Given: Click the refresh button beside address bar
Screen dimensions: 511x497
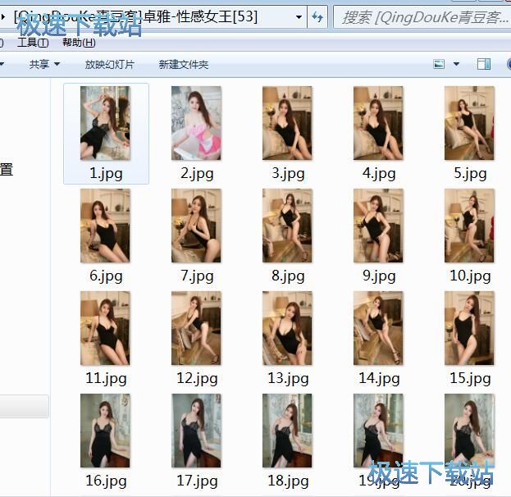Looking at the screenshot, I should pos(317,16).
